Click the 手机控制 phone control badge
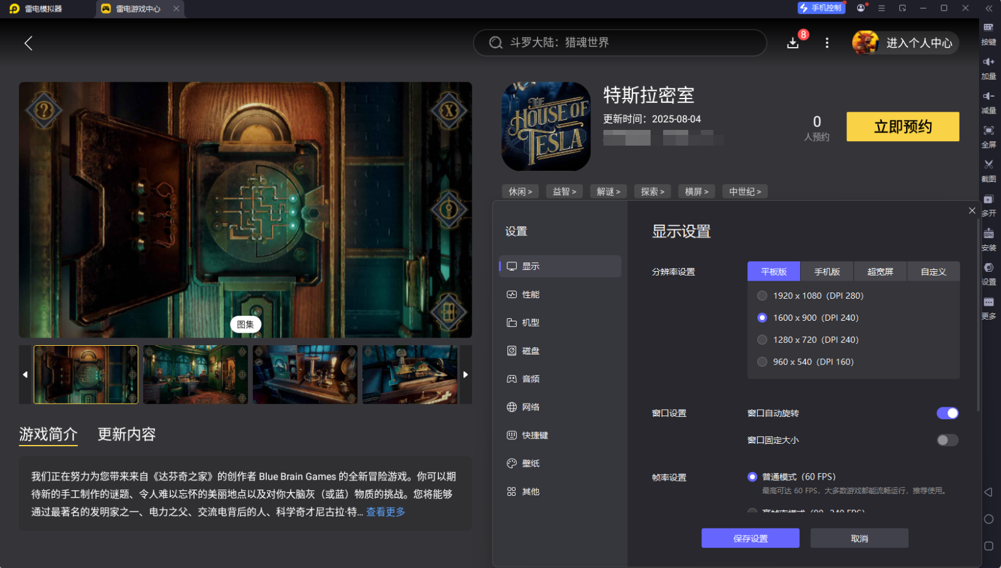 pyautogui.click(x=821, y=8)
